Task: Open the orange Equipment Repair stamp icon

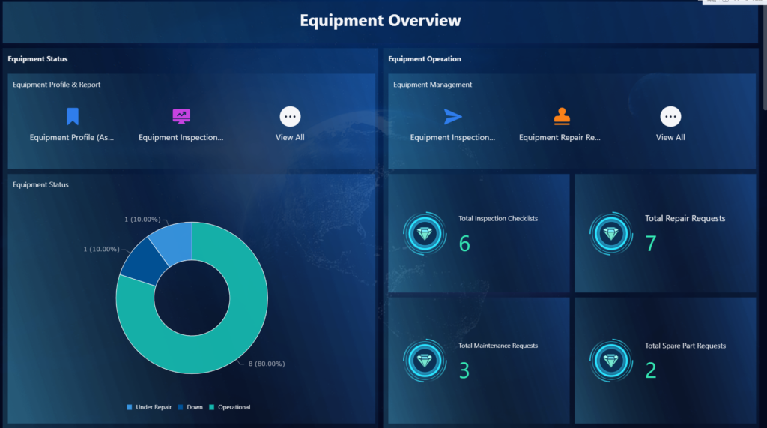Action: click(x=562, y=116)
